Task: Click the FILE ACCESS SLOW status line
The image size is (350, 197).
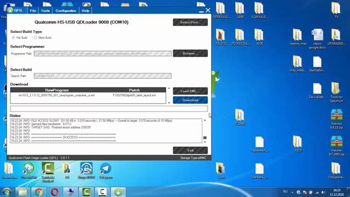Action: coord(91,120)
